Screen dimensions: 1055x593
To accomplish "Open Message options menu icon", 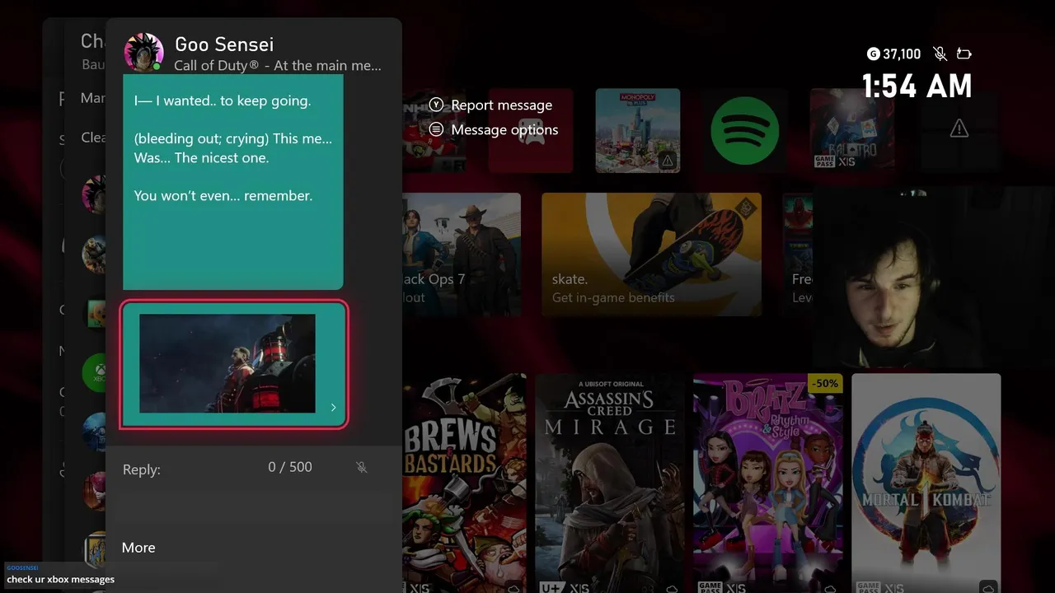I will pos(436,129).
